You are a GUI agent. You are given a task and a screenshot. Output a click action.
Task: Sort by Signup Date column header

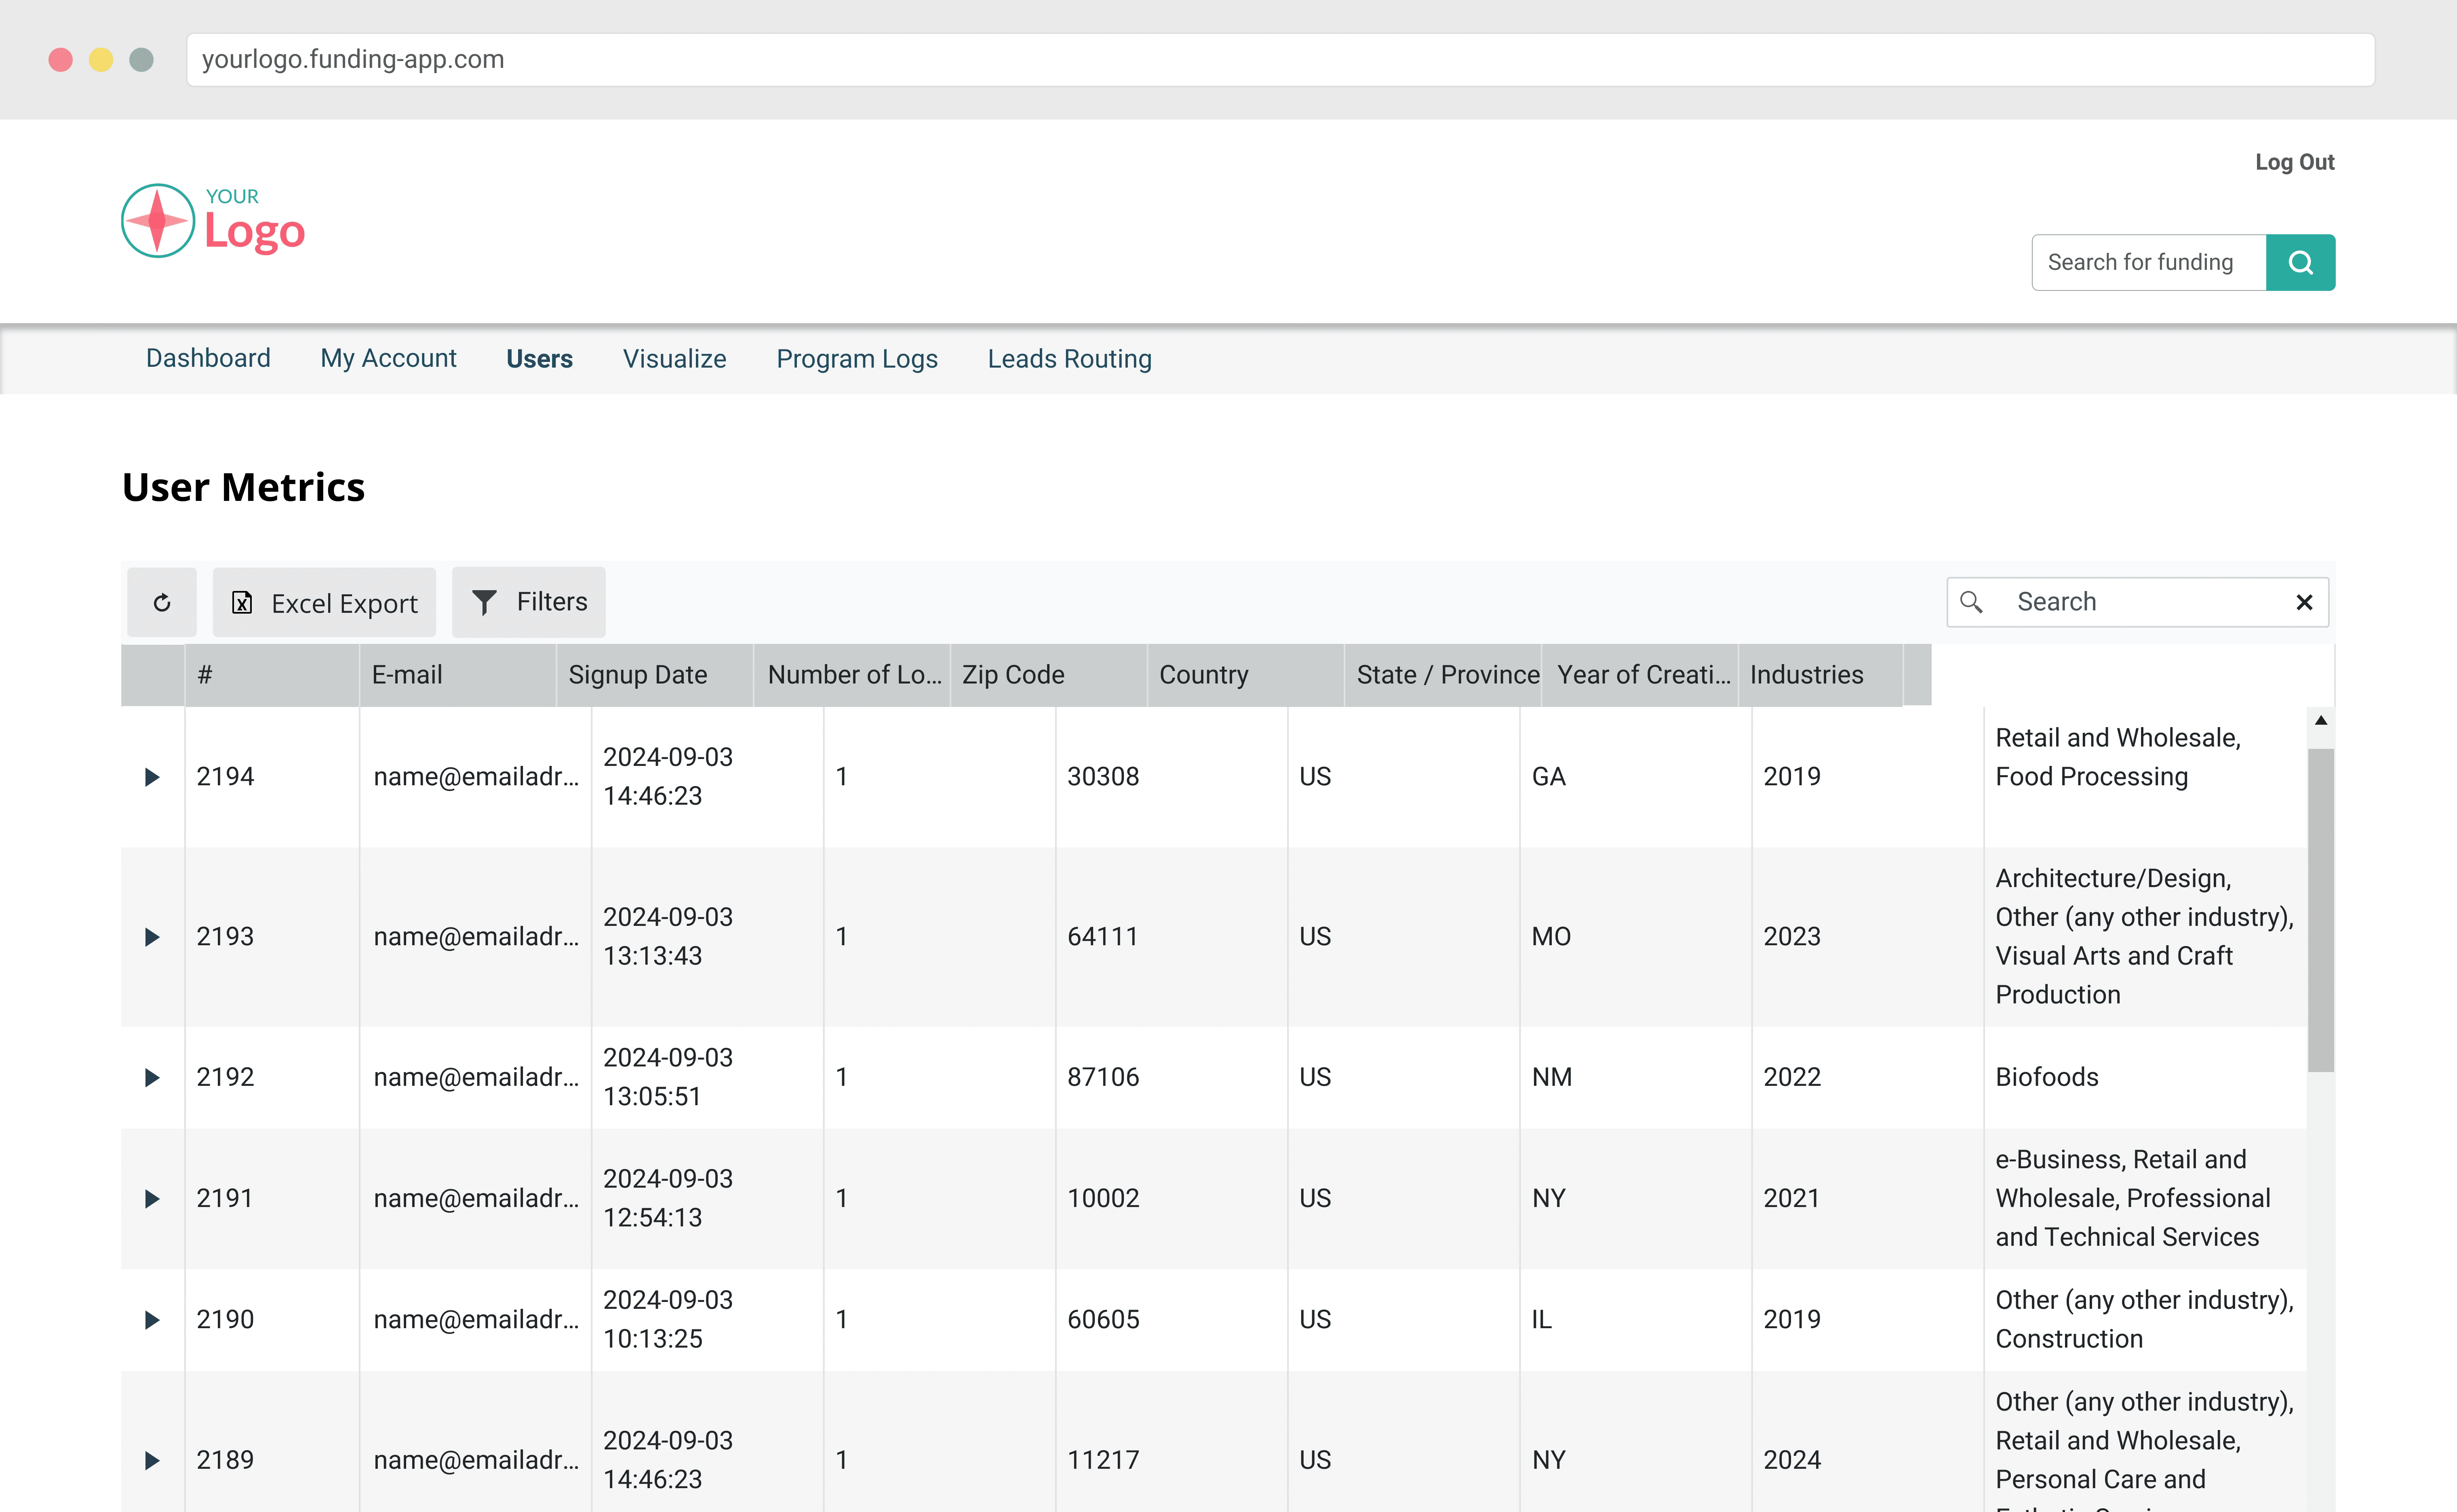tap(654, 675)
